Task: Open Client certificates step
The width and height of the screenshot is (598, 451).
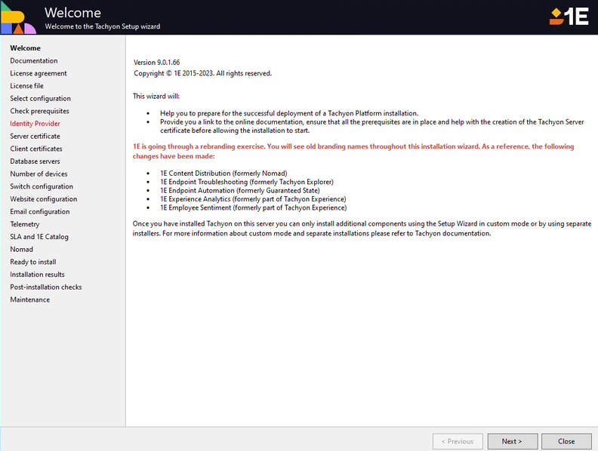Action: (36, 149)
